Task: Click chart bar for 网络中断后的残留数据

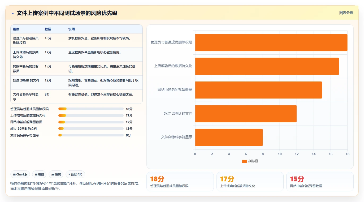Action: coord(258,90)
